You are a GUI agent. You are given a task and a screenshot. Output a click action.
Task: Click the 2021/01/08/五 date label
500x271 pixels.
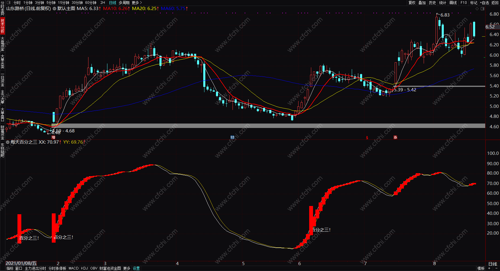[21, 263]
